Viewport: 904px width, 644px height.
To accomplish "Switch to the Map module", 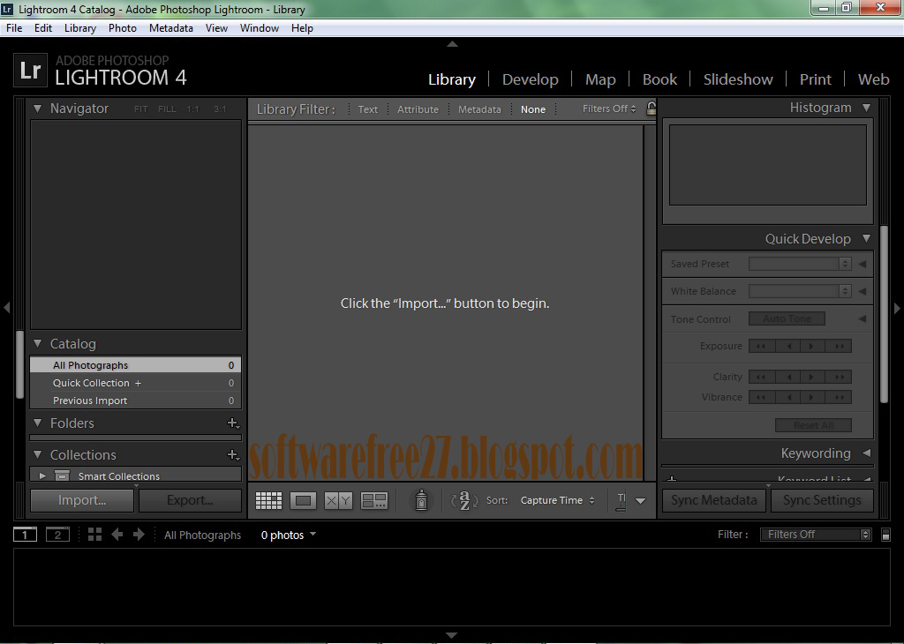I will coord(600,79).
